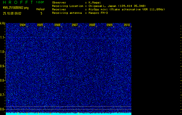
Task: Click the 1.1 frequency axis label
Action: (x=3, y=37)
